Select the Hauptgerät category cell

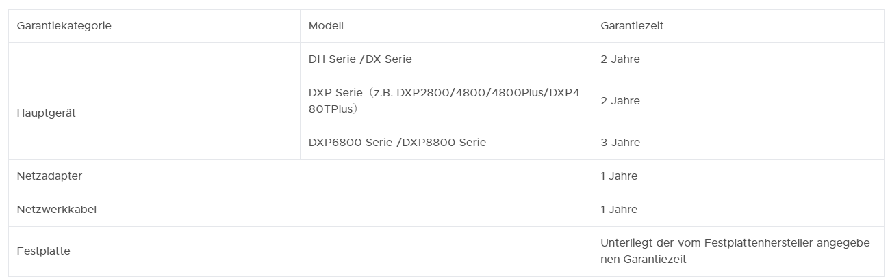coord(154,101)
